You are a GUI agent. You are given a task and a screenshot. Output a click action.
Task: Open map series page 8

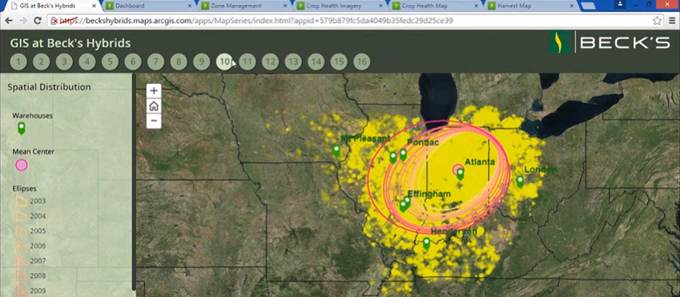[x=179, y=62]
